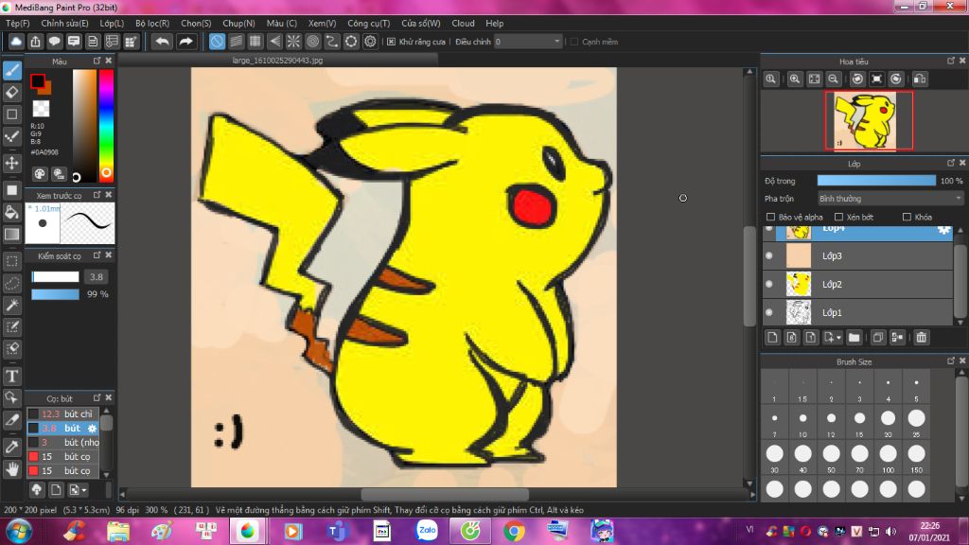Image resolution: width=969 pixels, height=545 pixels.
Task: Switch to large_1610025290443.jpg tab
Action: pyautogui.click(x=277, y=60)
